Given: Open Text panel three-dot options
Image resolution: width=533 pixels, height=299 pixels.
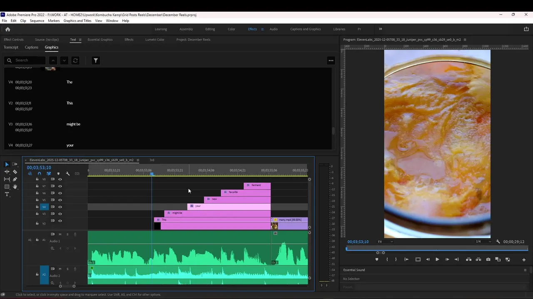Looking at the screenshot, I should pyautogui.click(x=331, y=61).
